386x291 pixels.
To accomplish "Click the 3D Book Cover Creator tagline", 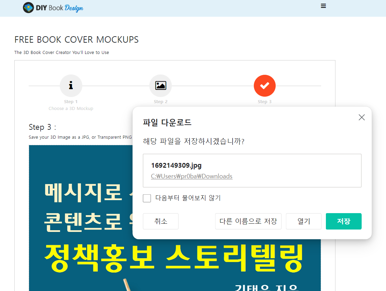I will point(61,52).
